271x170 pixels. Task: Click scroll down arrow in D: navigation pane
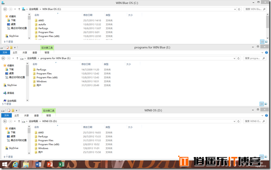(29, 153)
